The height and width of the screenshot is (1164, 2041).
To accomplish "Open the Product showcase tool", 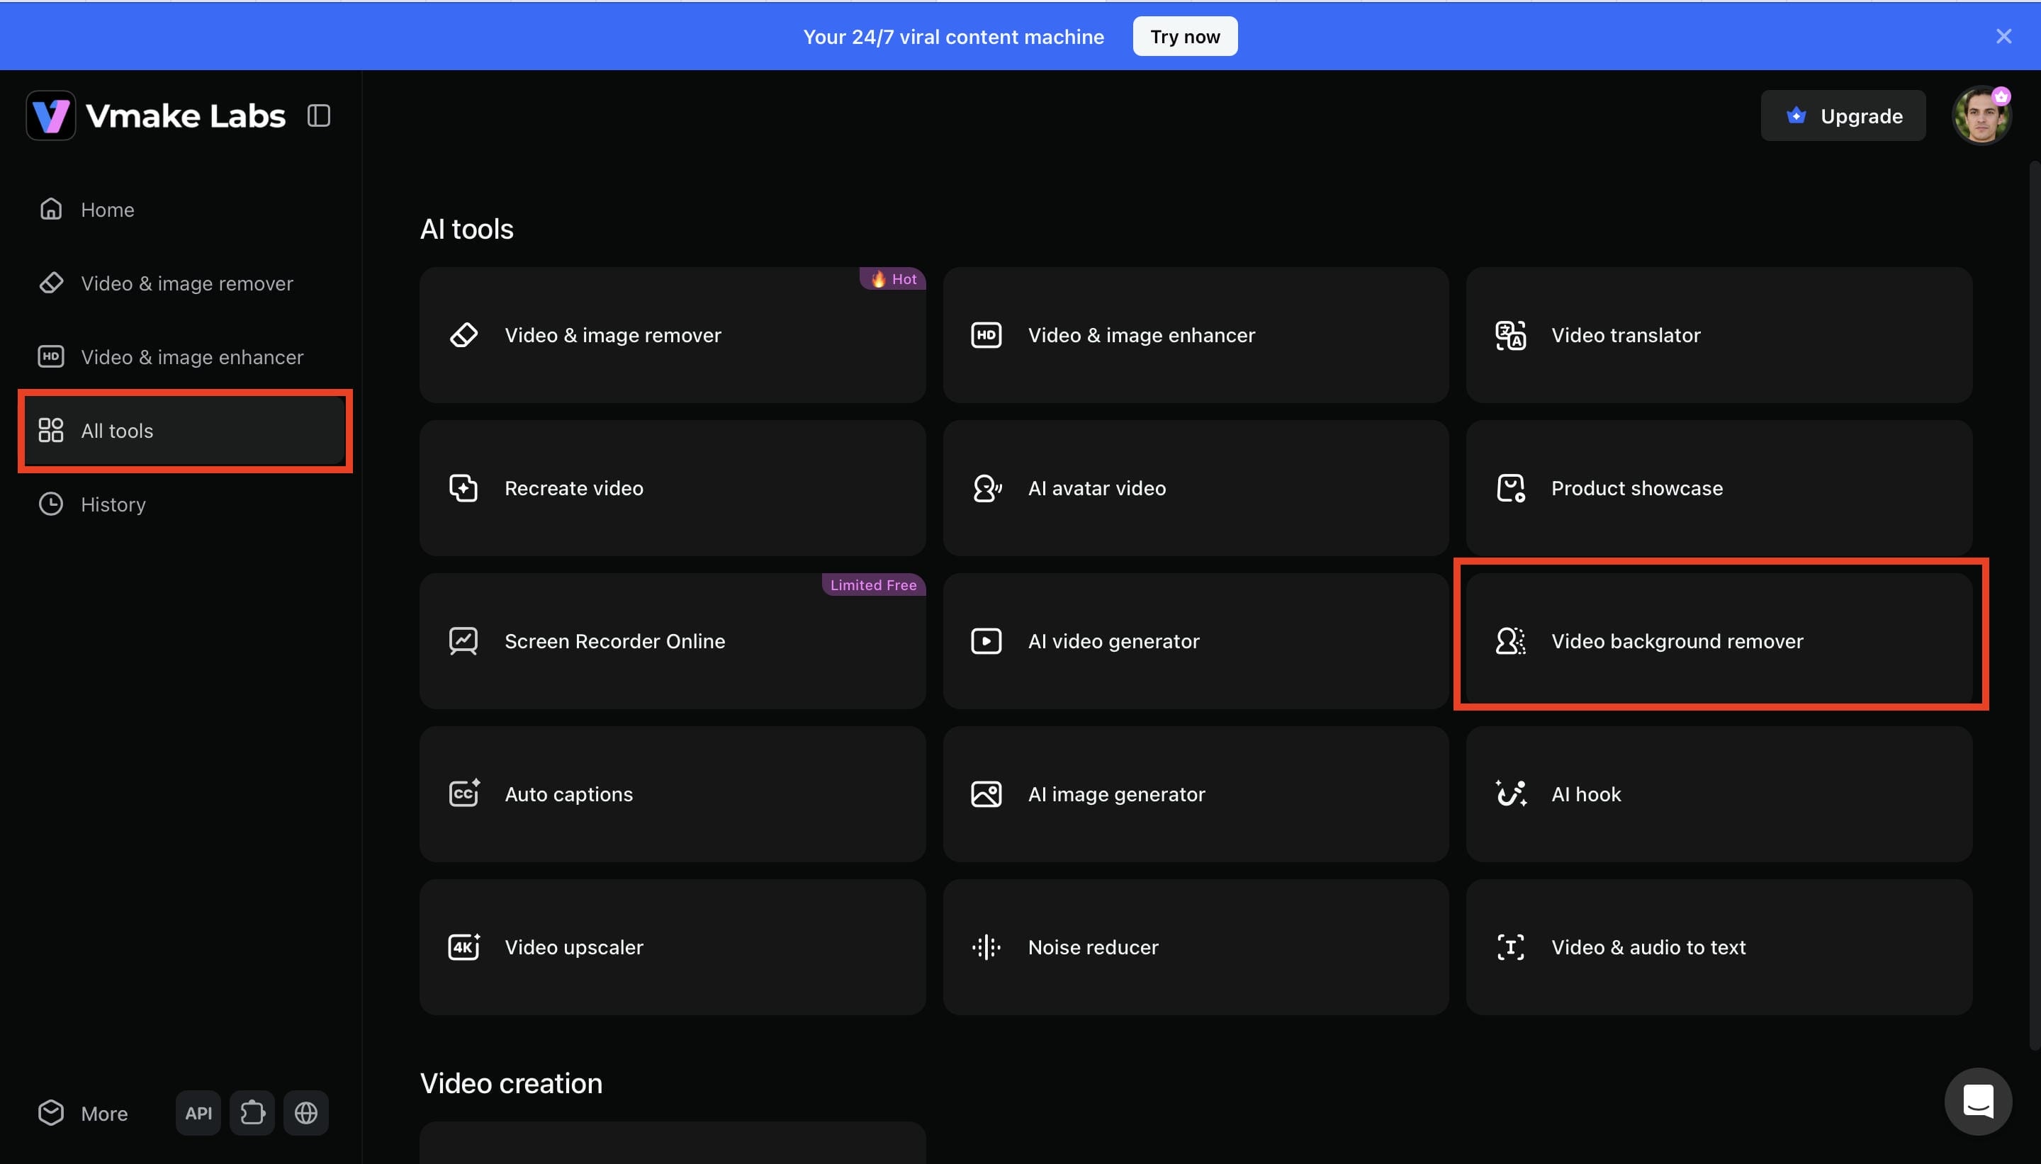I will [1719, 487].
